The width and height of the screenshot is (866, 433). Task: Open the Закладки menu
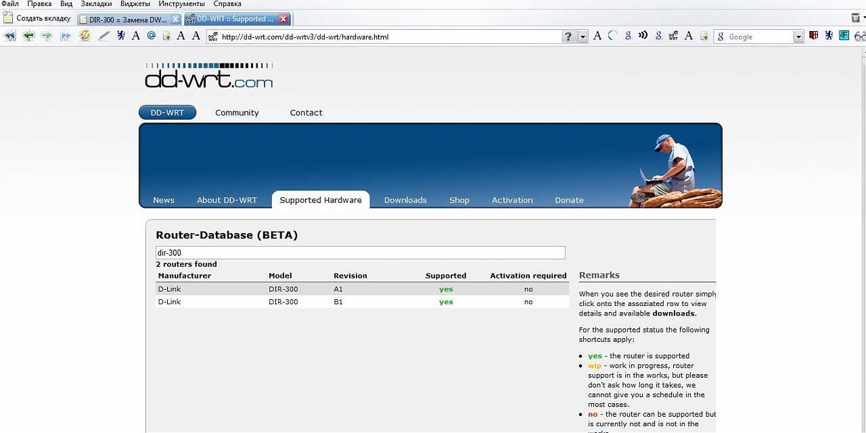[x=96, y=4]
